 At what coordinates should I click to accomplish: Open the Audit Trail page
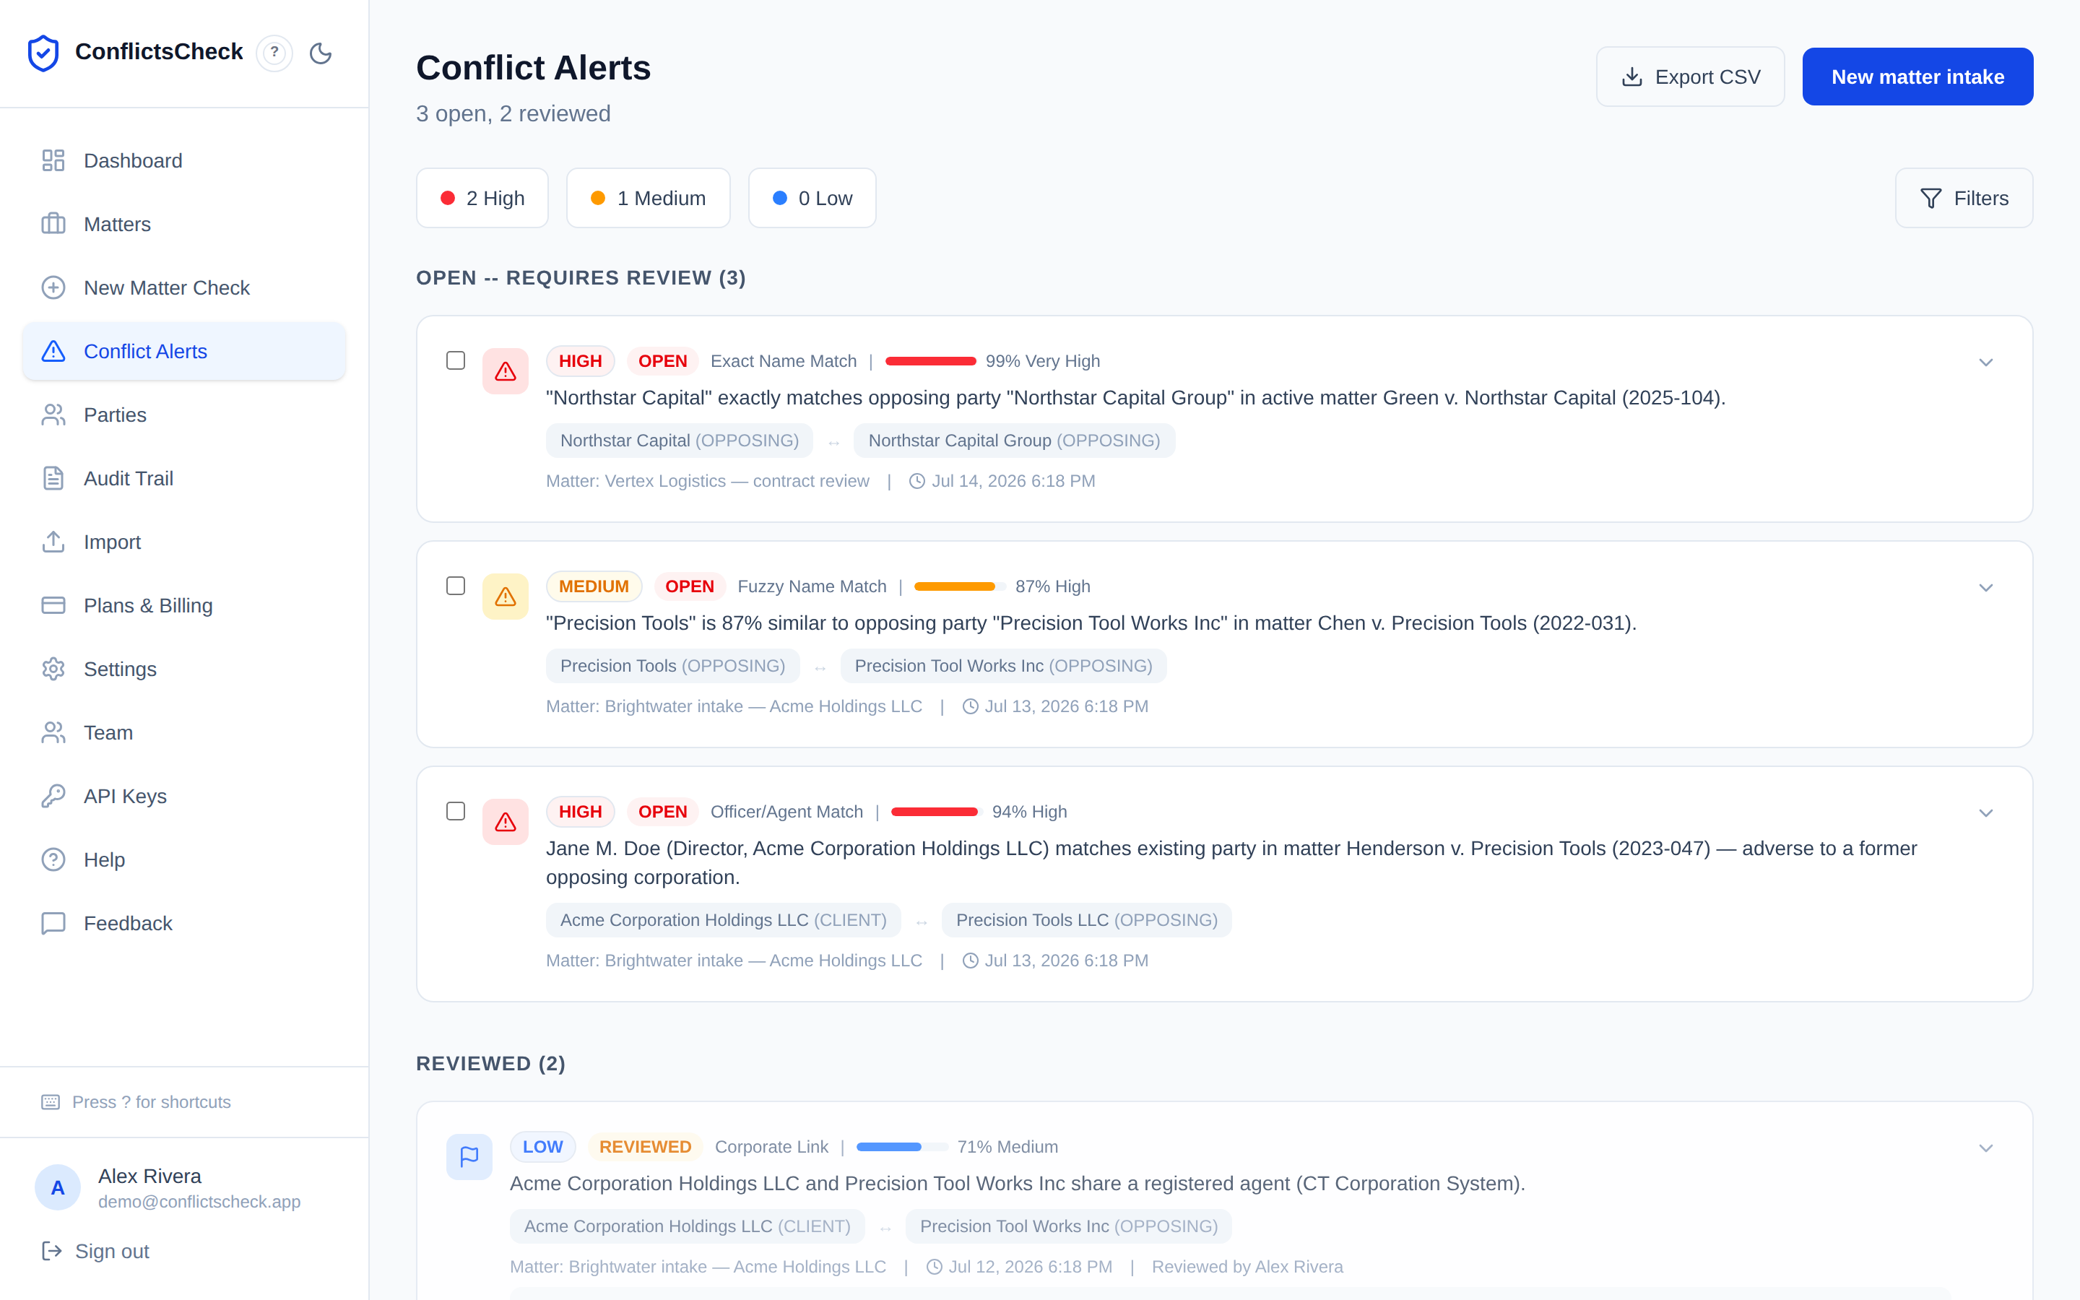point(184,479)
